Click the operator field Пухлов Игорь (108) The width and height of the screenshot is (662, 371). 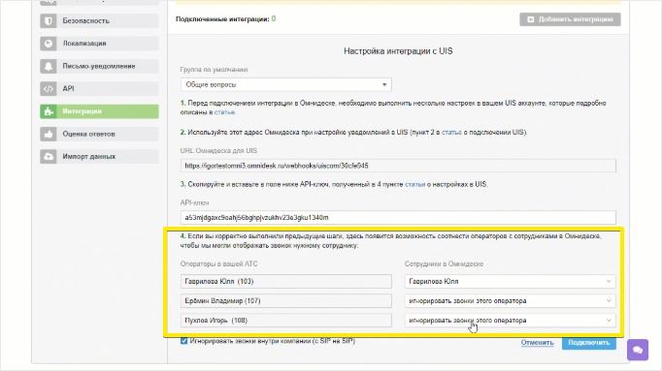285,321
